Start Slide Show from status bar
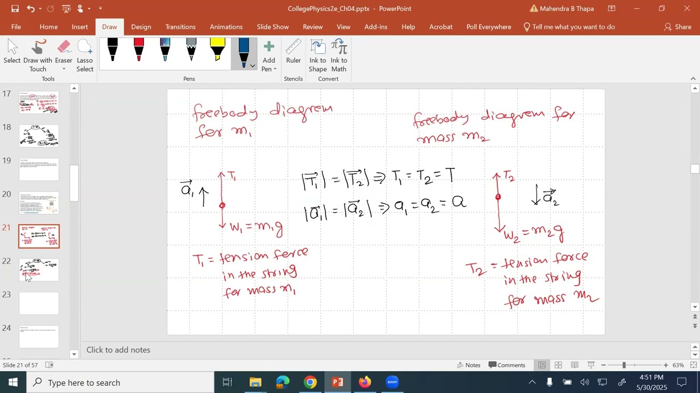This screenshot has width=700, height=393. tap(591, 365)
